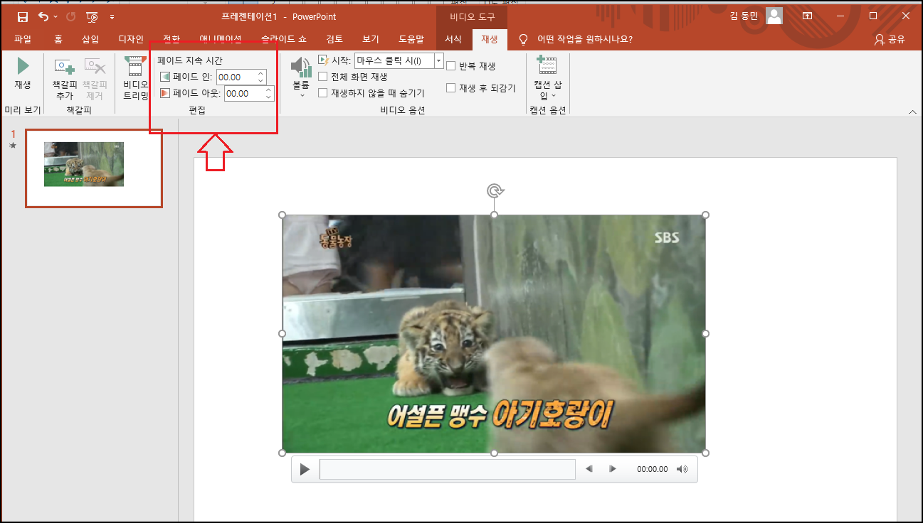923x523 pixels.
Task: Increase 페이드 인 with up spinner
Action: click(x=261, y=73)
